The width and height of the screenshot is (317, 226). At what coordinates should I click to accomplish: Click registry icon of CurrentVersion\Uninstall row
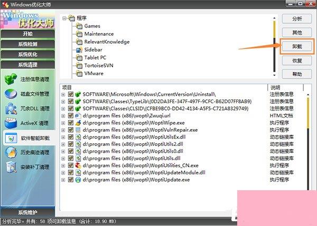[x=78, y=94]
